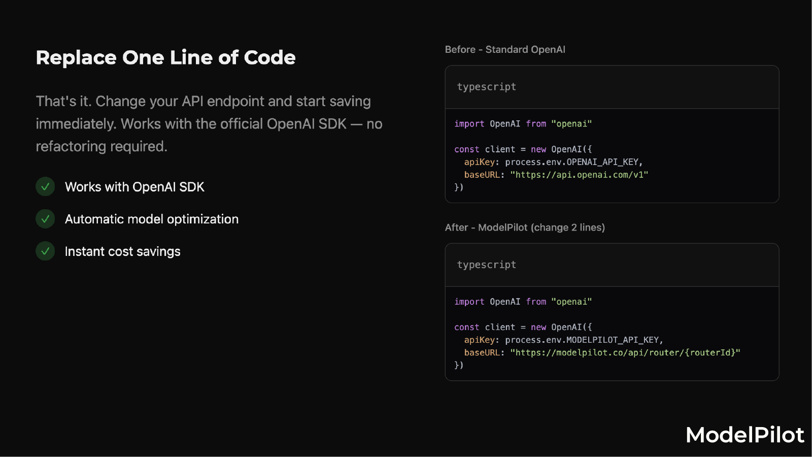Click the api.openai.com/v1 URL string
The image size is (812, 457).
(579, 175)
